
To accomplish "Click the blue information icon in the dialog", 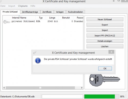I will 38,60.
